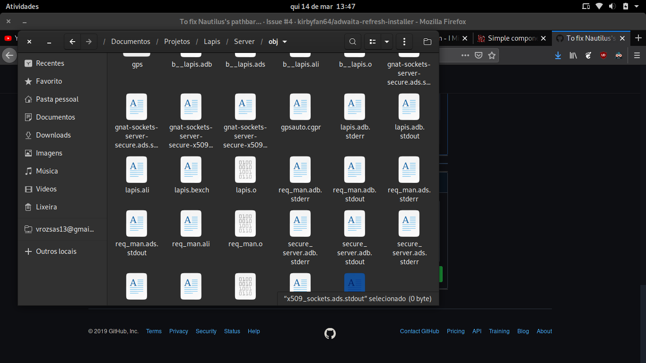Click the b__lapis.ali file name

[x=301, y=64]
